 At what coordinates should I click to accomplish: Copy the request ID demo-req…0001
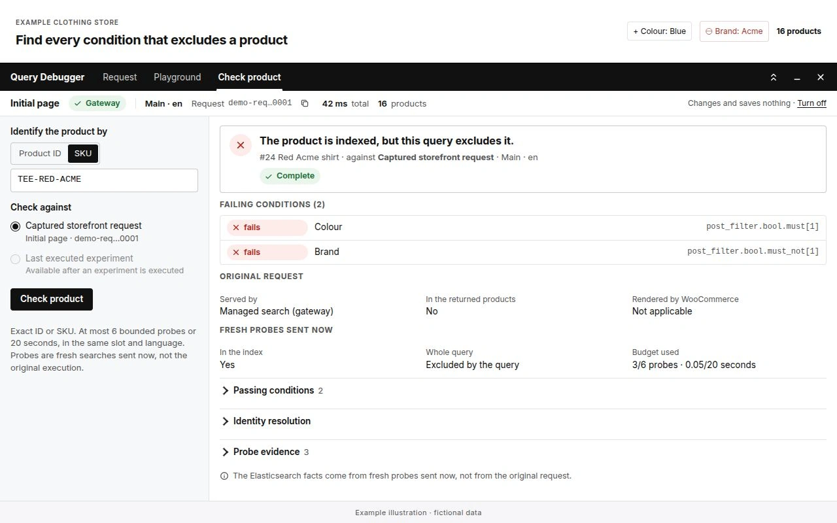[x=305, y=103]
